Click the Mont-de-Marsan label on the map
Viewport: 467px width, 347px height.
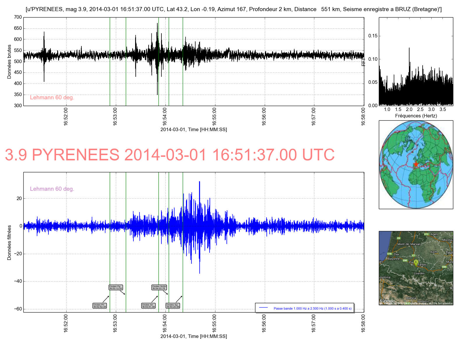409,244
